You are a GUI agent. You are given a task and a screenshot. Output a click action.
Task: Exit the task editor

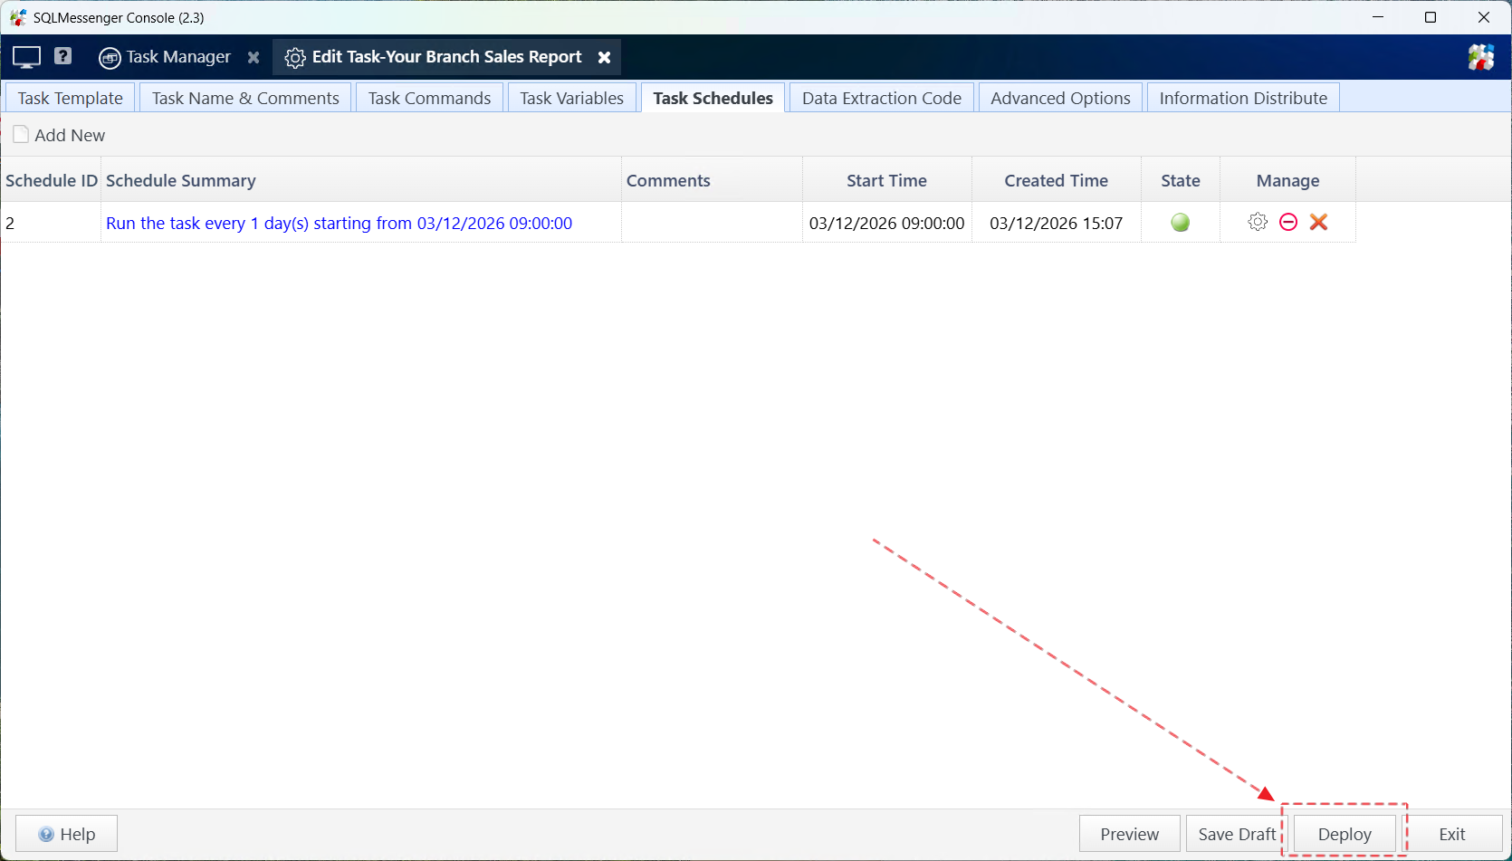click(x=1451, y=833)
